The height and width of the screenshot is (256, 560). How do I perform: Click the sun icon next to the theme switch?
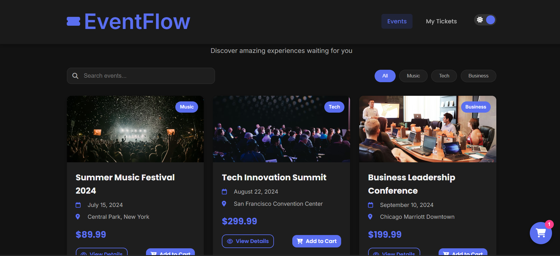click(480, 20)
